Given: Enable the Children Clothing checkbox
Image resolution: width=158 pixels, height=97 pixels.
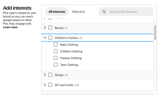Looking at the screenshot, I should 56,51.
